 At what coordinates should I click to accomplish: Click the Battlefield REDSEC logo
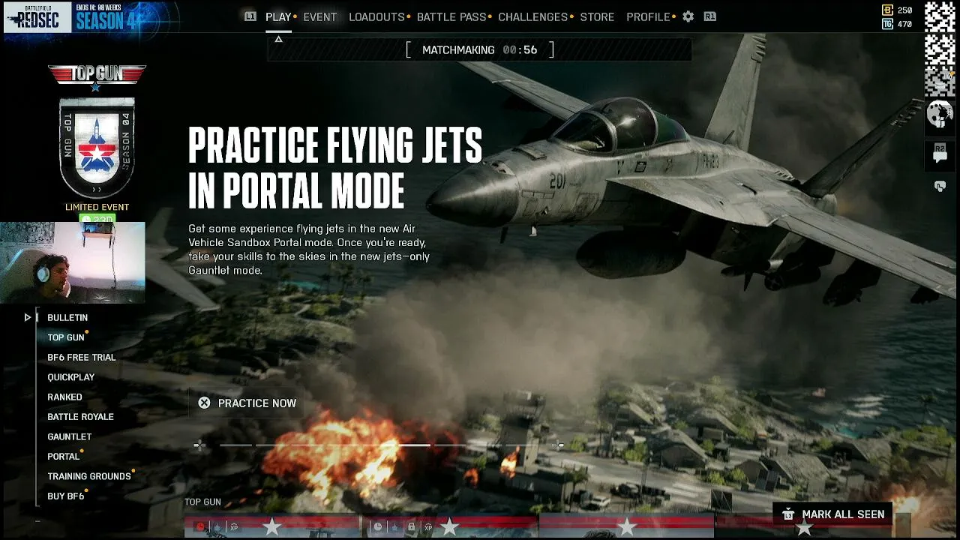click(x=37, y=18)
